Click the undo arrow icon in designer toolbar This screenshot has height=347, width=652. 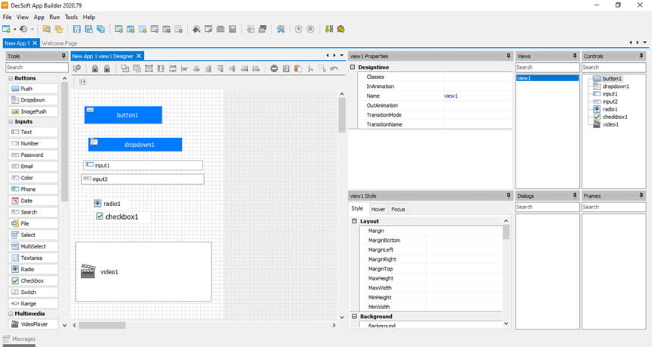pyautogui.click(x=334, y=69)
